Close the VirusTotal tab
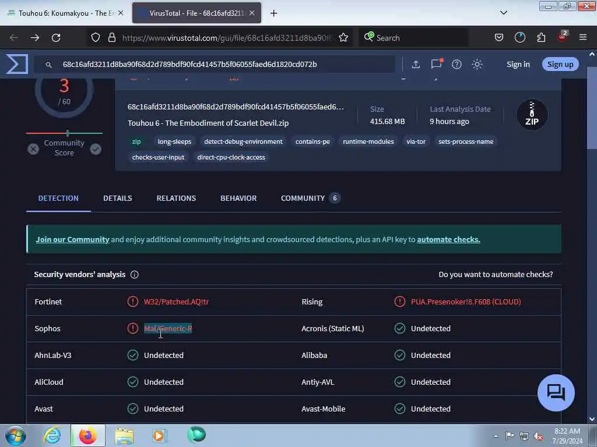 252,13
